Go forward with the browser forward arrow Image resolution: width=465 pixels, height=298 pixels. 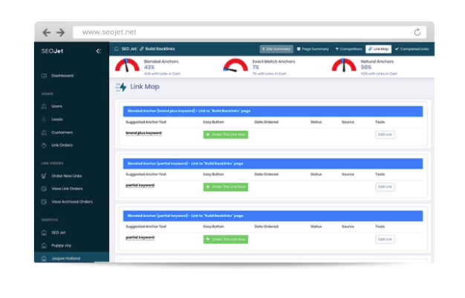point(60,33)
